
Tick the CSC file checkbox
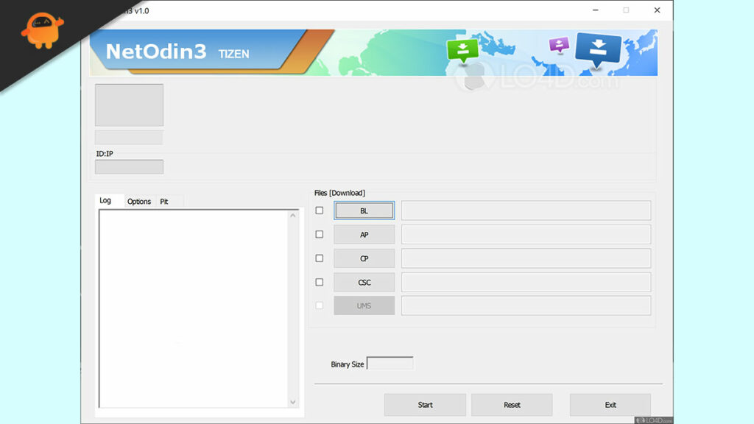tap(320, 282)
